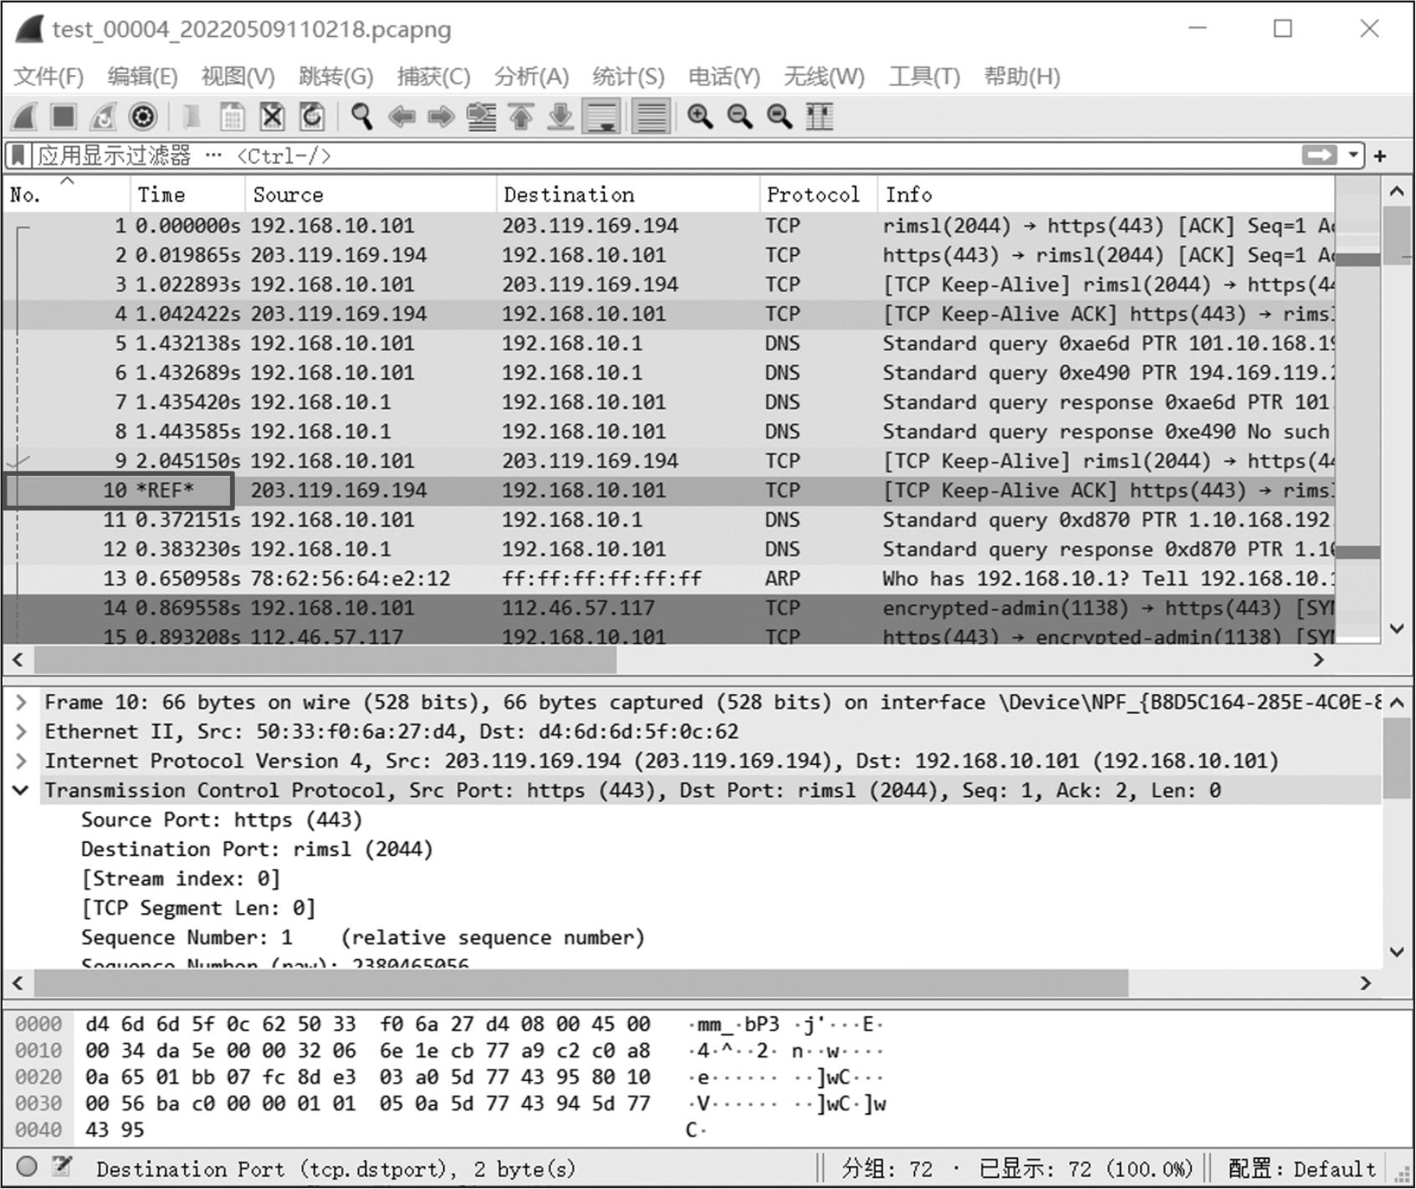Click the resize columns icon

(x=819, y=117)
